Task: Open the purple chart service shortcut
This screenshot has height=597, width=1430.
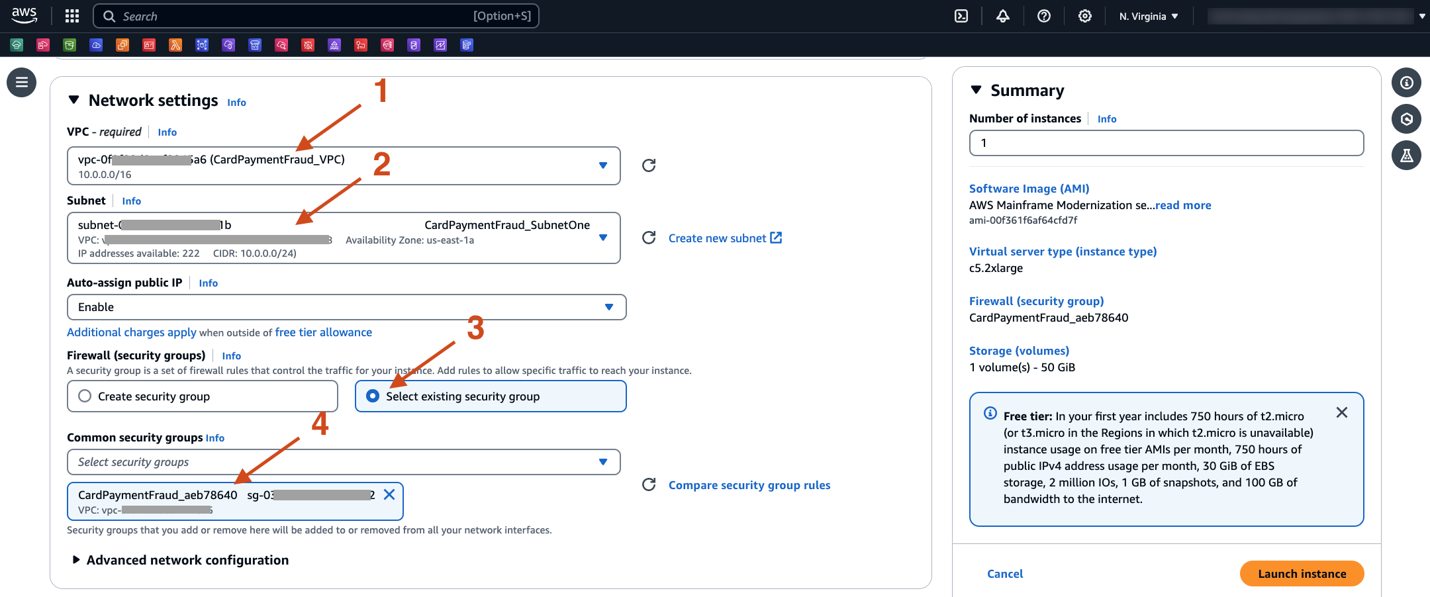Action: (x=440, y=45)
